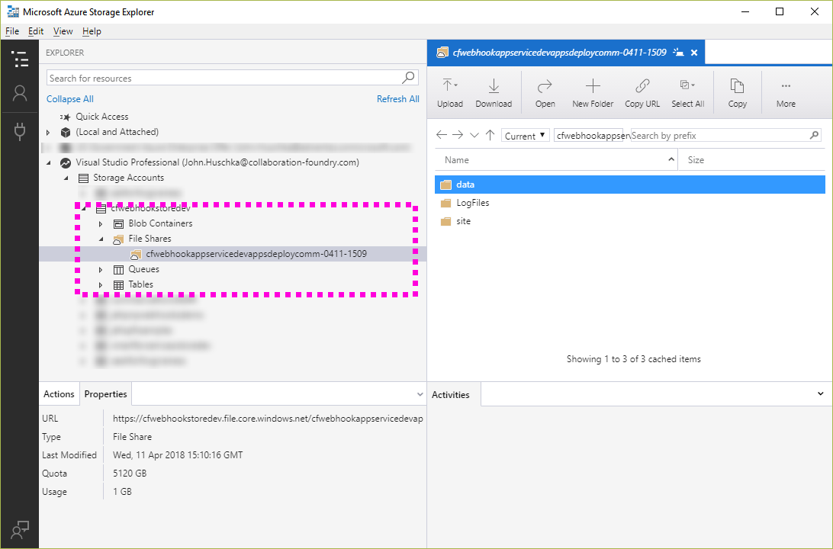
Task: Expand the Blob Containers node
Action: coord(101,224)
